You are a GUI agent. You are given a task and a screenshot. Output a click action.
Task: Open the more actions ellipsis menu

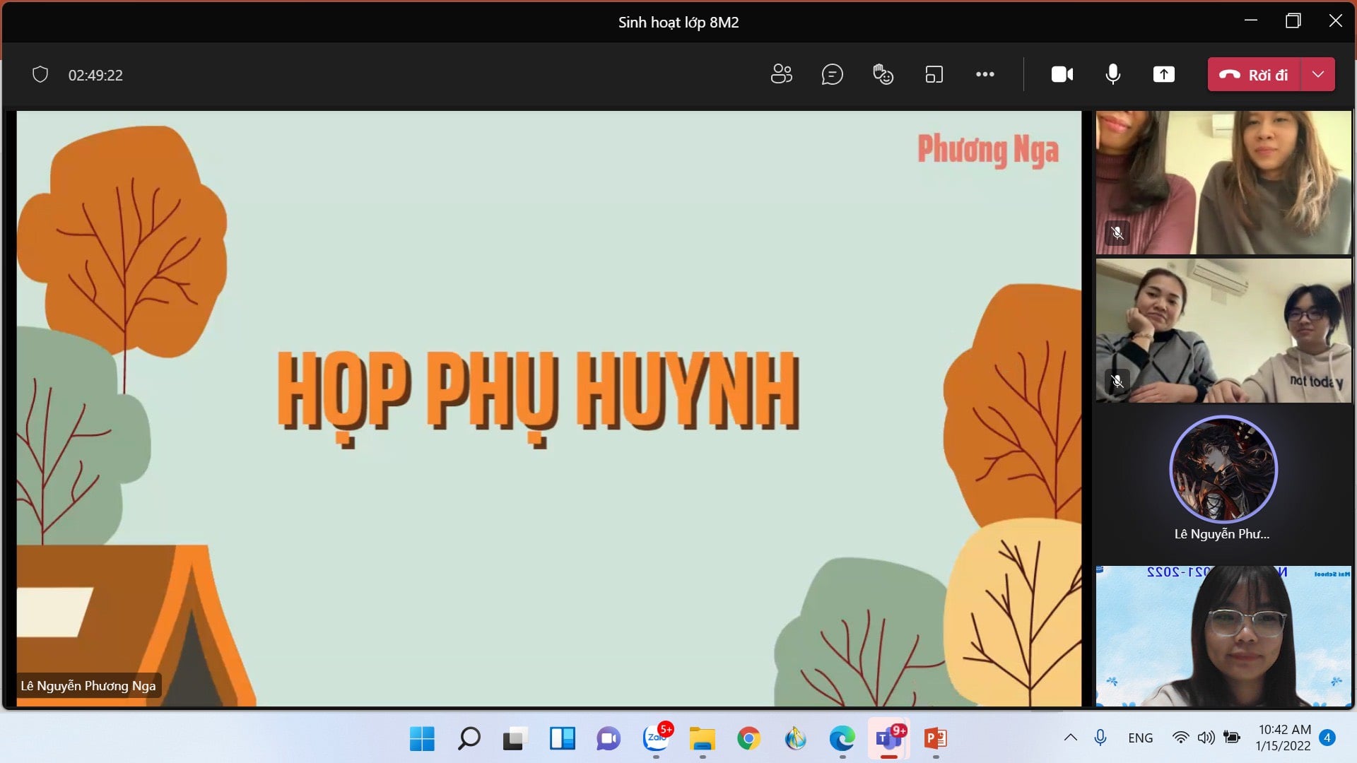click(985, 74)
